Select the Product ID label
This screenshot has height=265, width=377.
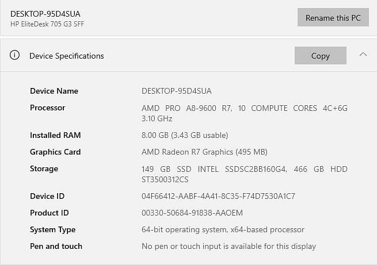coord(49,213)
